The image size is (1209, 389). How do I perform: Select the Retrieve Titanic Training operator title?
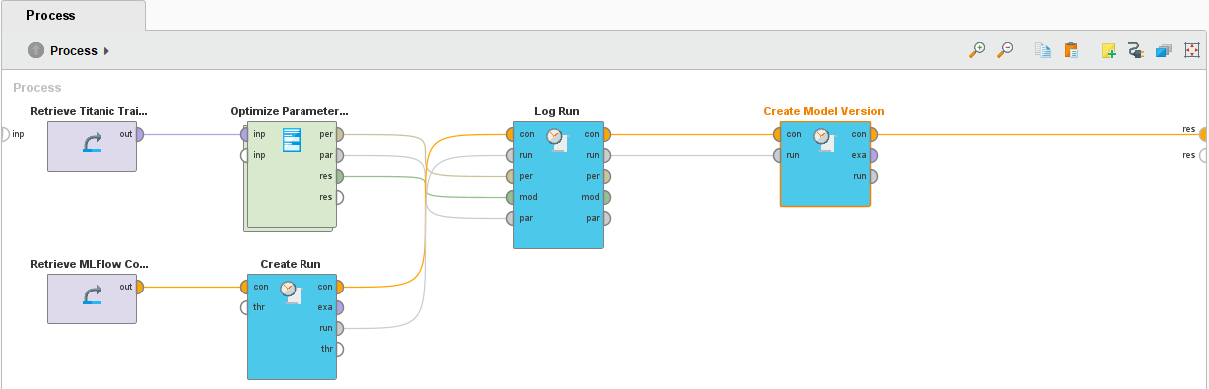(x=90, y=111)
